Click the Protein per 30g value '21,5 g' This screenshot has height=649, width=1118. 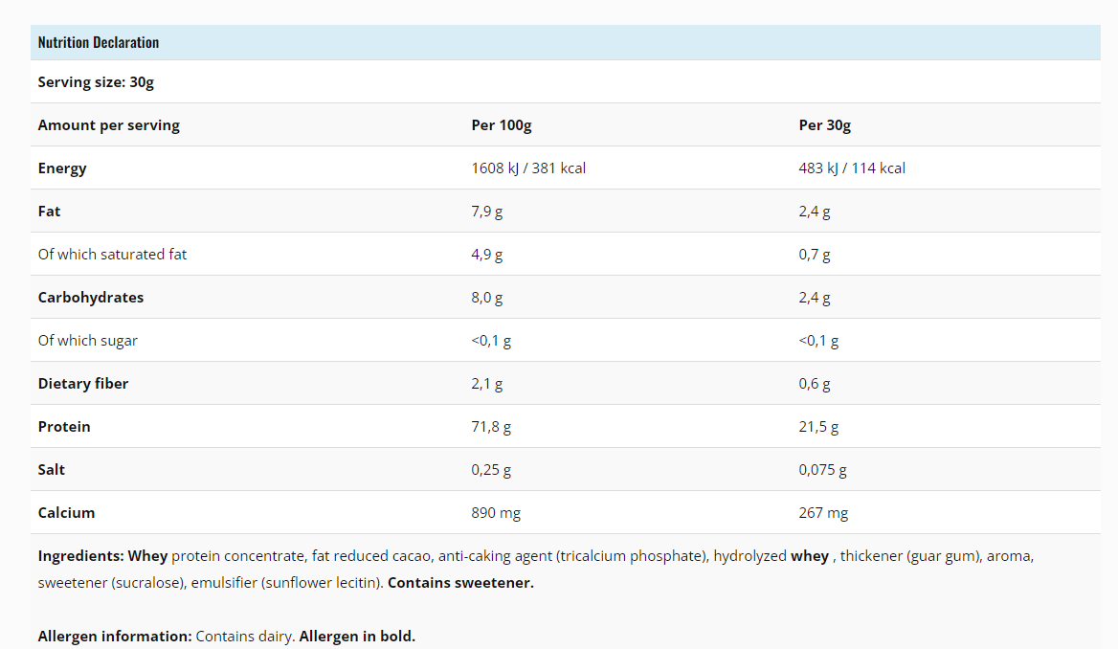click(818, 427)
